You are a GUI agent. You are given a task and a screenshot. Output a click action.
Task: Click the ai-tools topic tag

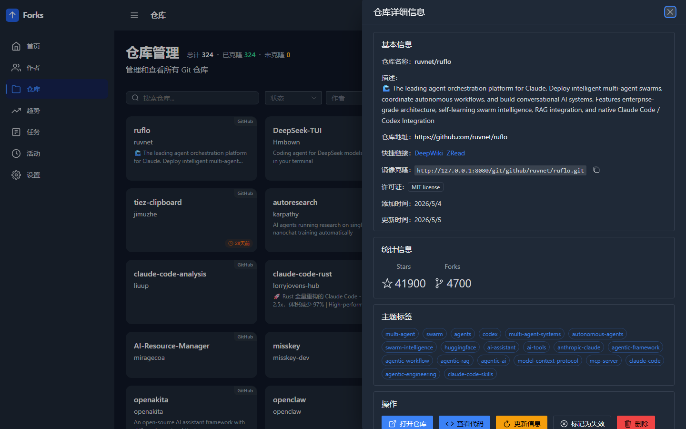click(x=536, y=347)
